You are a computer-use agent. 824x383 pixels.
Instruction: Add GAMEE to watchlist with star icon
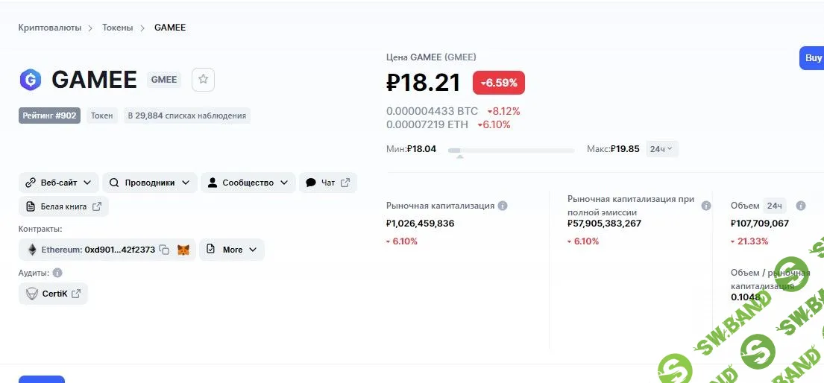click(x=203, y=80)
